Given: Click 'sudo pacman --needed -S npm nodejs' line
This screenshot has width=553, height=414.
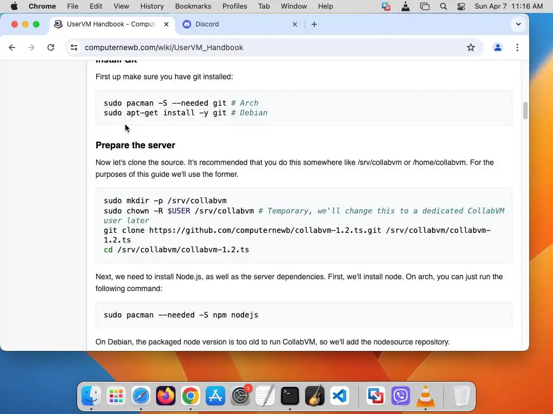Looking at the screenshot, I should click(181, 315).
